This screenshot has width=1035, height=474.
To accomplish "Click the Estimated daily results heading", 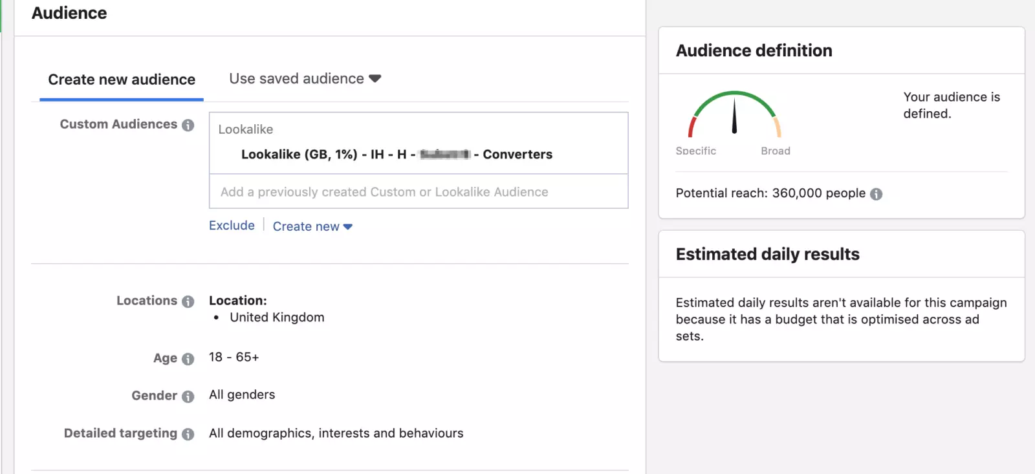I will 767,254.
